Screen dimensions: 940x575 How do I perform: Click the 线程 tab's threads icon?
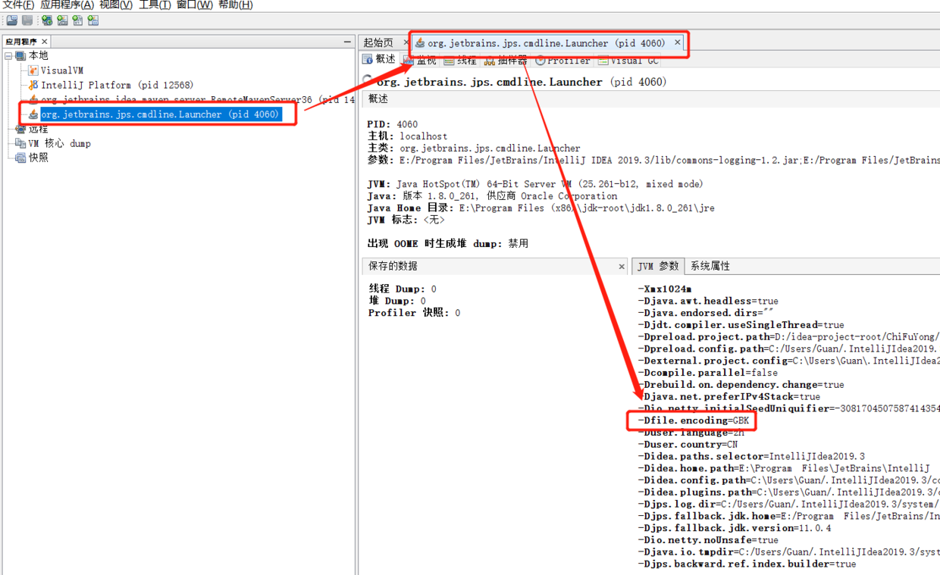450,61
